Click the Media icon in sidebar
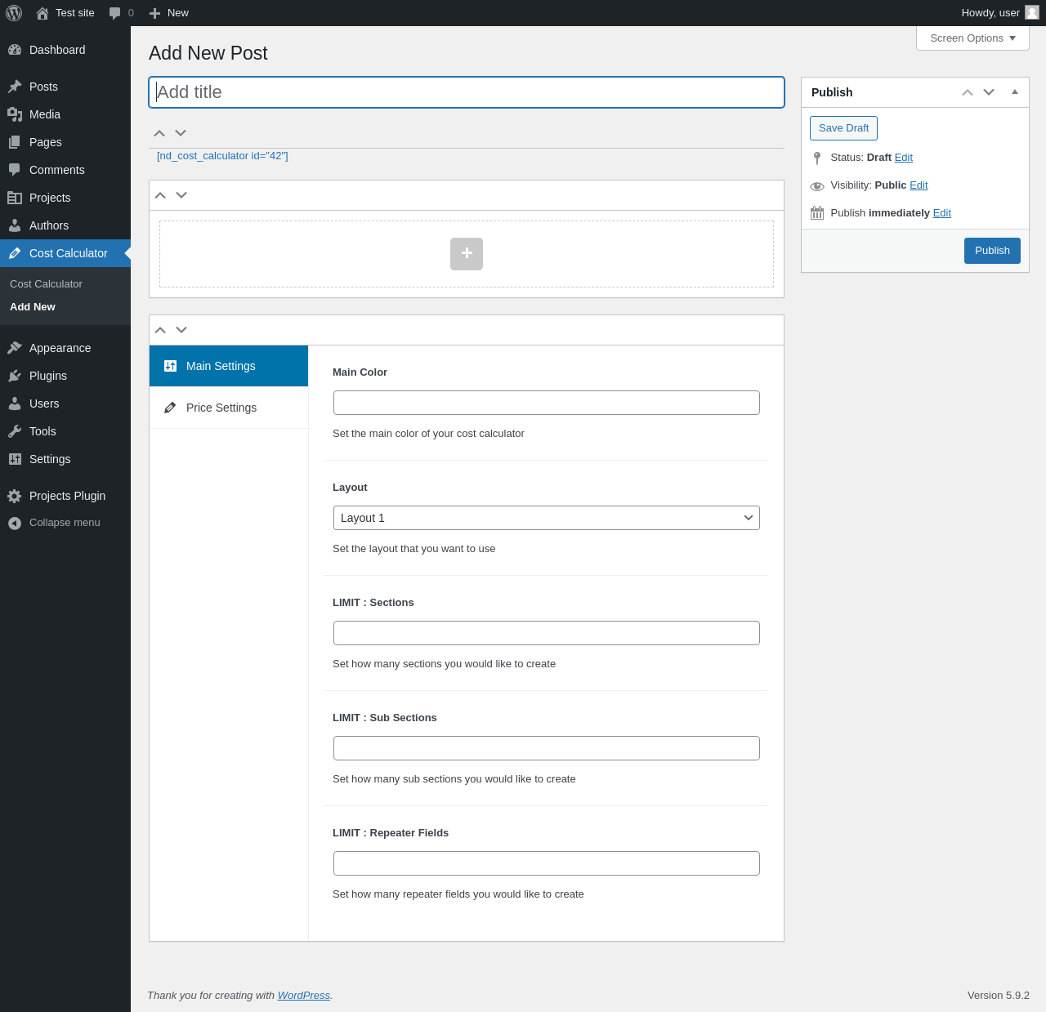This screenshot has height=1012, width=1046. [x=15, y=114]
